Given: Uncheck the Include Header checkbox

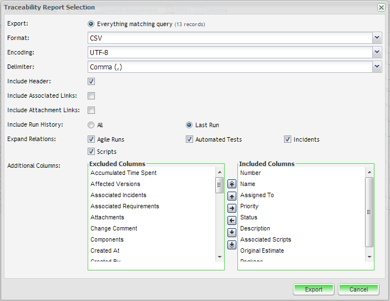Looking at the screenshot, I should click(x=92, y=82).
